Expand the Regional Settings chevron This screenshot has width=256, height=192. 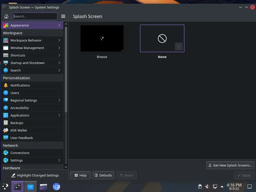59,100
